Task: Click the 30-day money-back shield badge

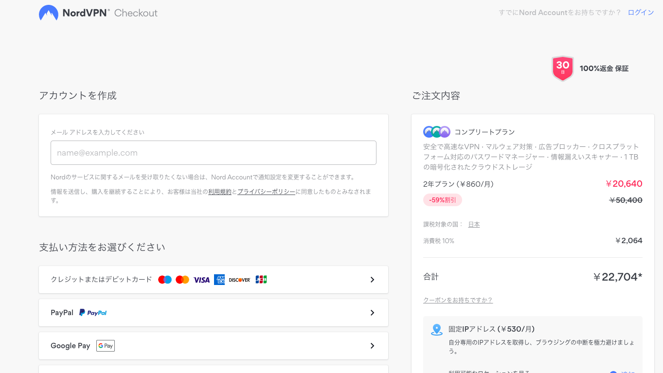Action: coord(563,68)
